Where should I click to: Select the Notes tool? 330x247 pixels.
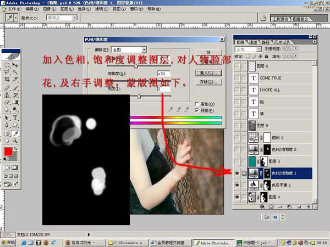[7, 133]
